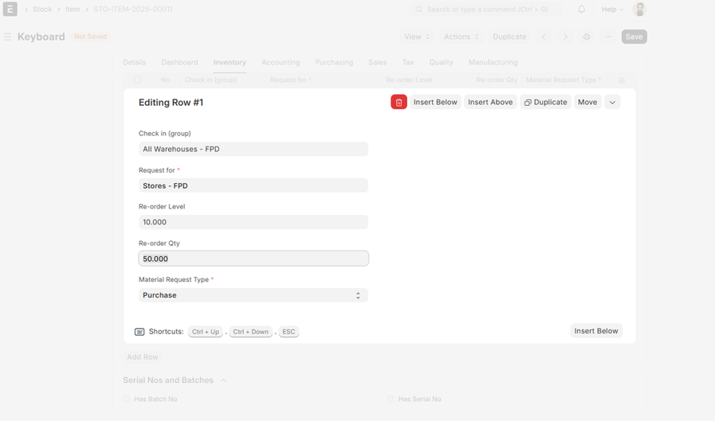This screenshot has height=421, width=715.
Task: Collapse the editing row chevron
Action: [612, 102]
